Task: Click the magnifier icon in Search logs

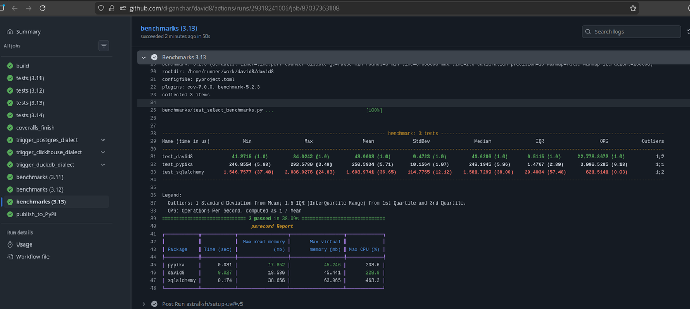Action: [589, 32]
